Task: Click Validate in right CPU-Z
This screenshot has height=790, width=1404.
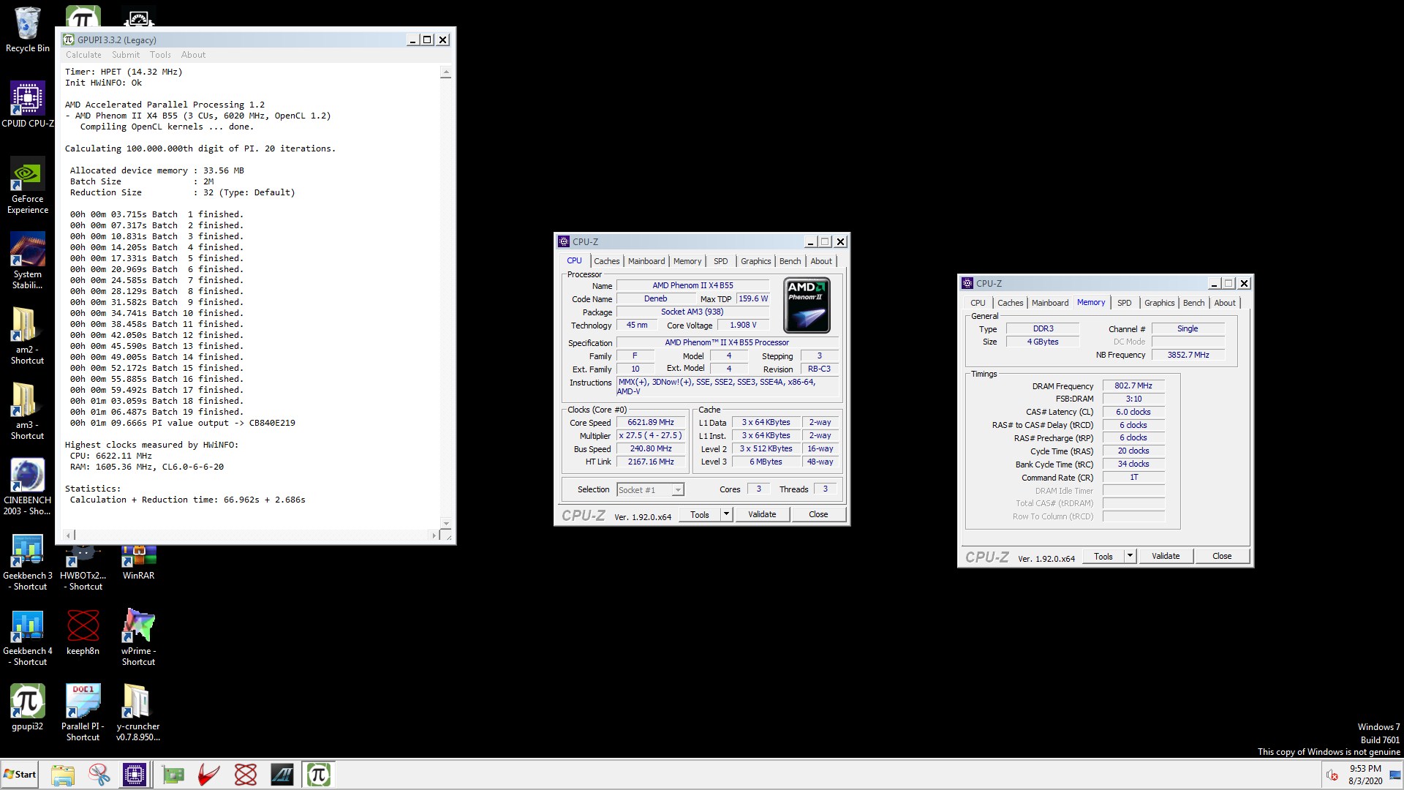Action: 1166,556
